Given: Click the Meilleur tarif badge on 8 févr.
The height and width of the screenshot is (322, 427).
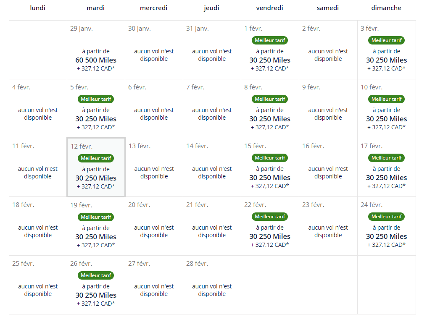Looking at the screenshot, I should [270, 99].
